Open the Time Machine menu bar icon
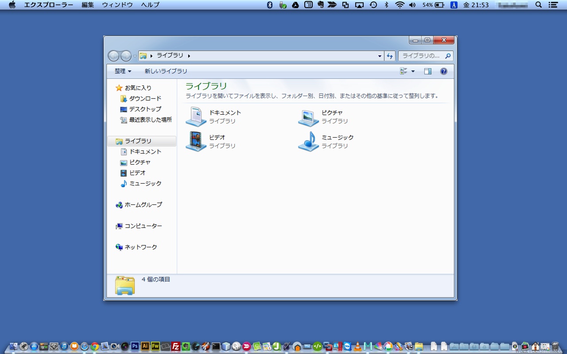The height and width of the screenshot is (354, 567). (x=373, y=5)
